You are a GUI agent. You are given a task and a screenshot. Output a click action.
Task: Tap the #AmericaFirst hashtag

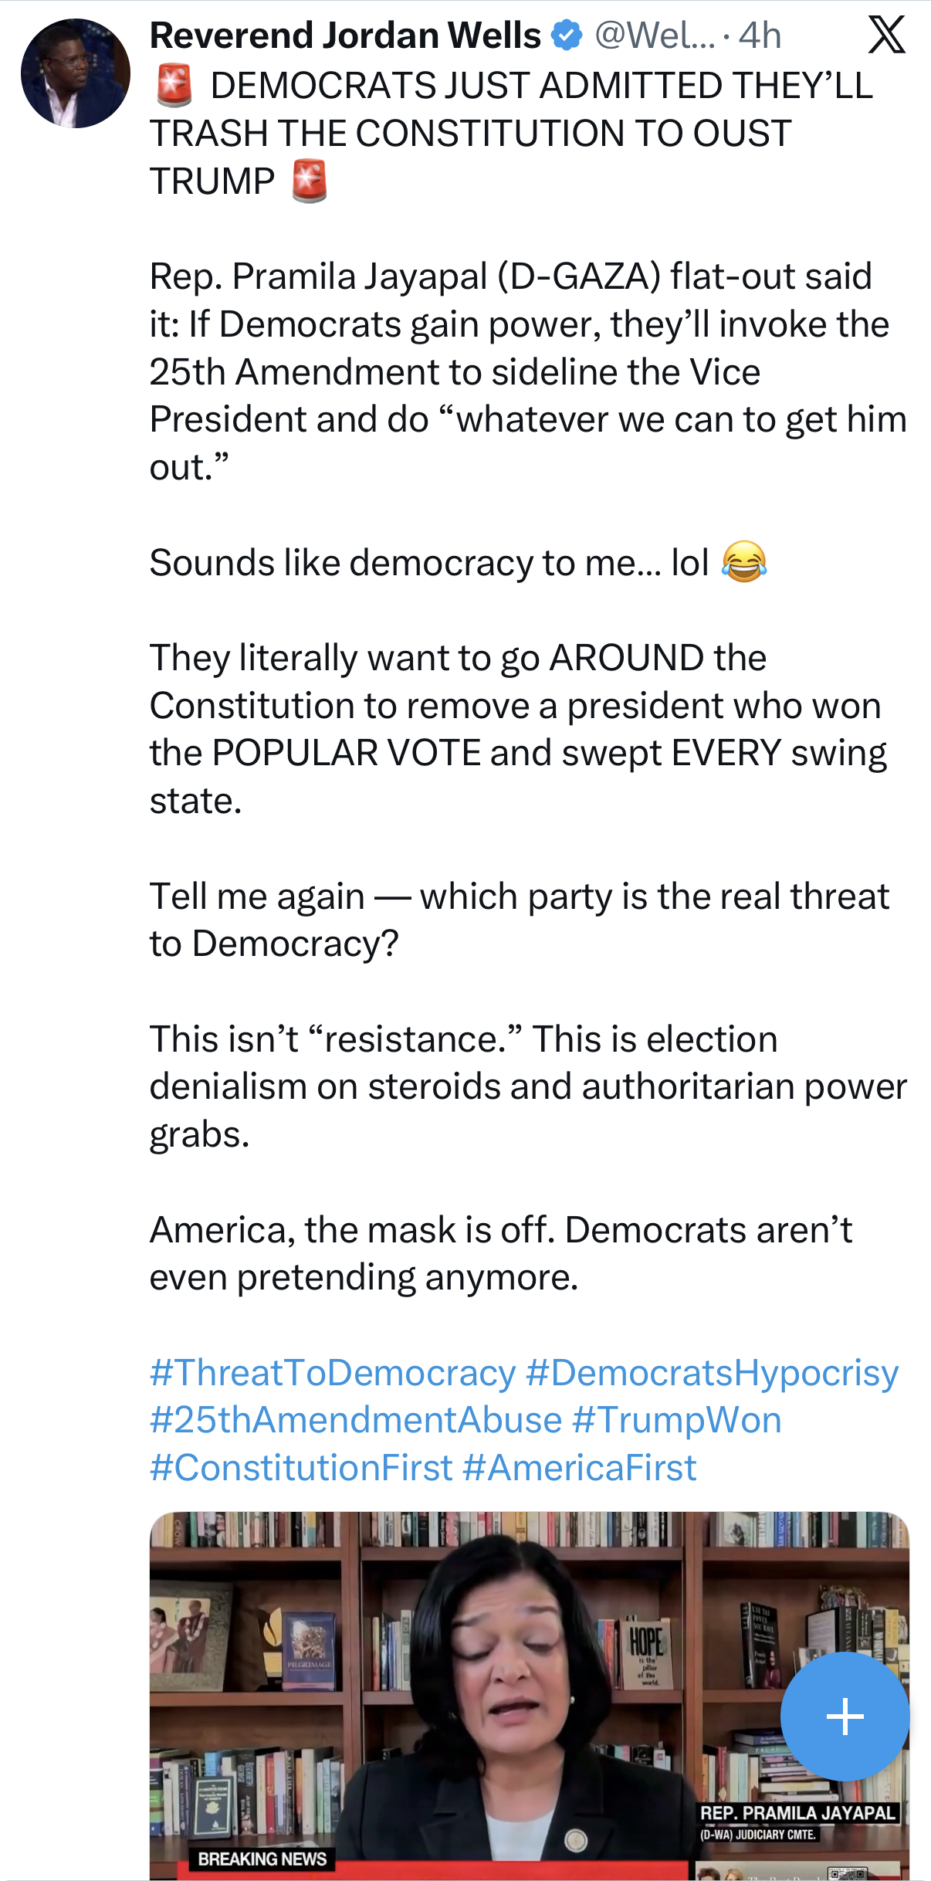tap(580, 1467)
